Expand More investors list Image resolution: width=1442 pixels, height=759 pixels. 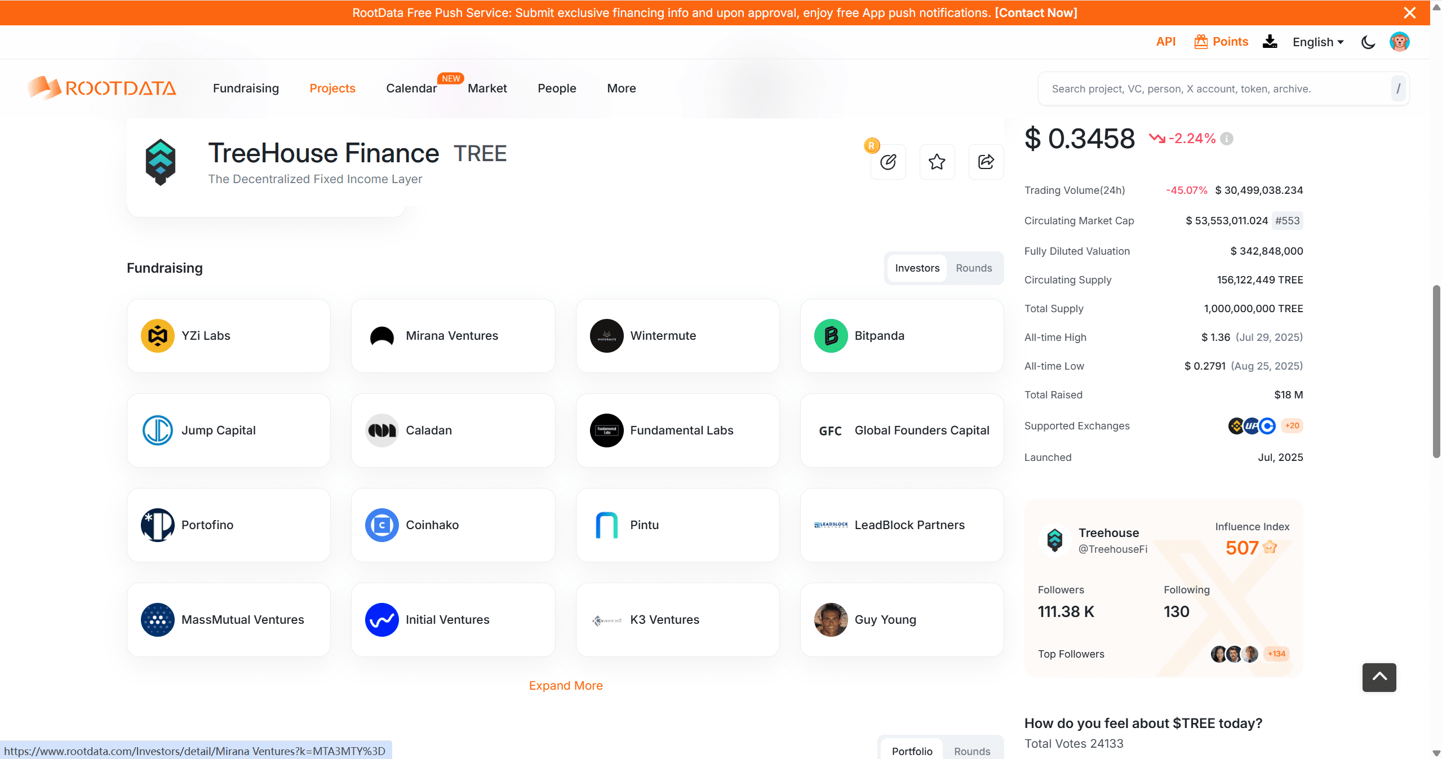[x=565, y=686]
